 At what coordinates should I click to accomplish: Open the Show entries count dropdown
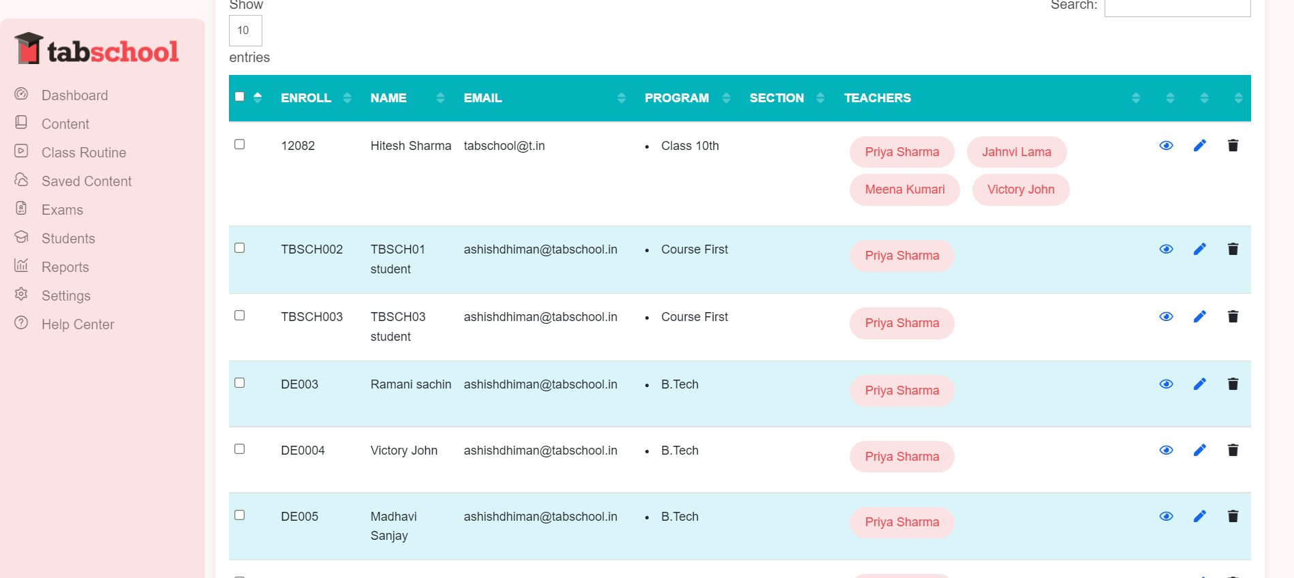pos(245,31)
